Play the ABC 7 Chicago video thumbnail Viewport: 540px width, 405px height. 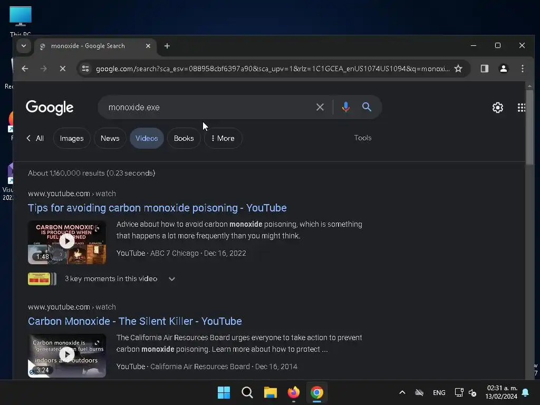point(67,242)
